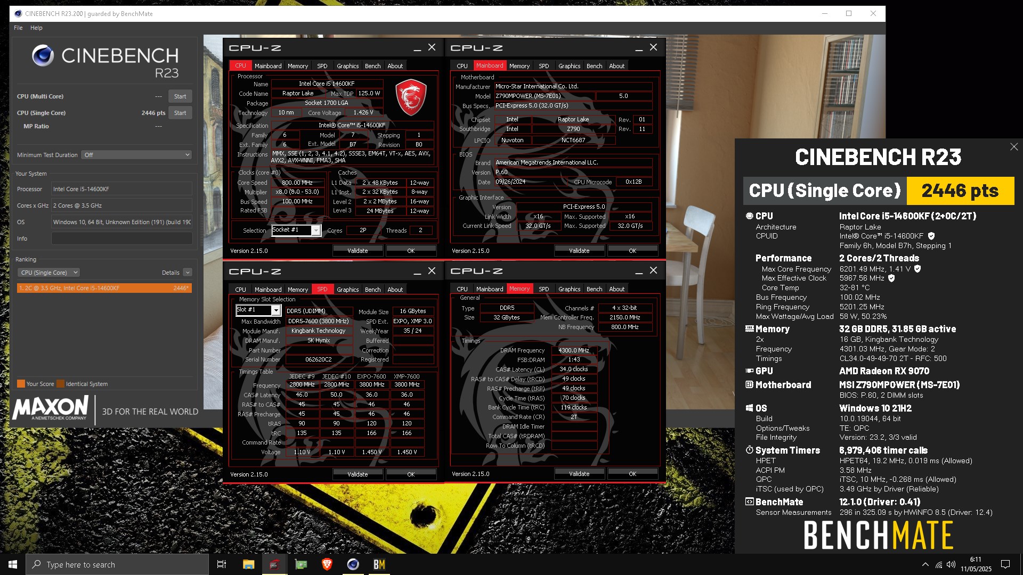Close the CPU-Z Mainboard window
The height and width of the screenshot is (575, 1023).
(x=654, y=47)
